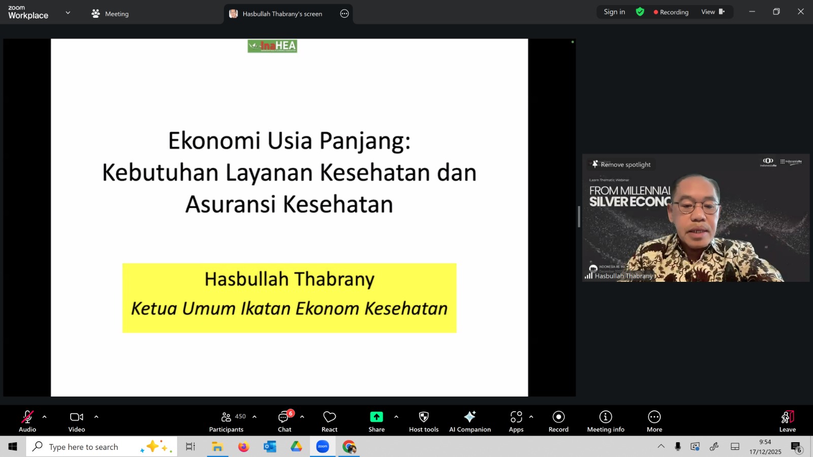
Task: Open the React emoji menu
Action: (x=329, y=421)
